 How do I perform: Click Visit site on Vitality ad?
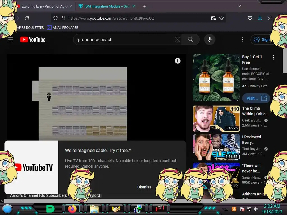pos(256,98)
